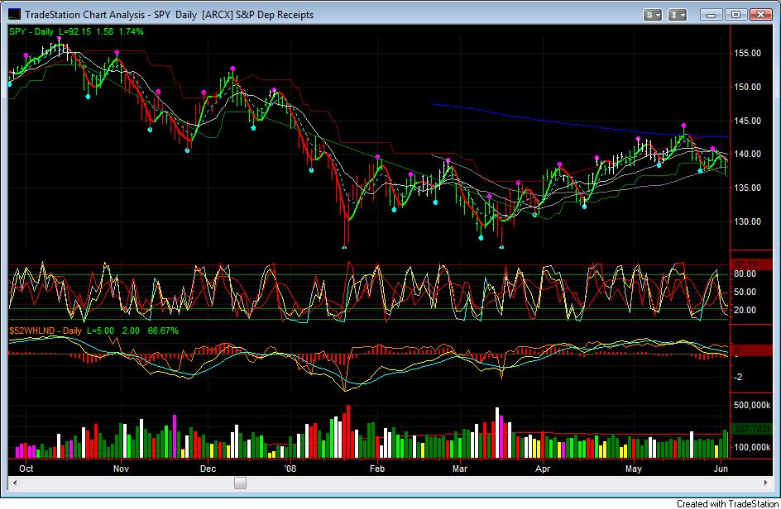The image size is (781, 509).
Task: Click the 50.00 oscillator axis label
Action: click(x=745, y=292)
